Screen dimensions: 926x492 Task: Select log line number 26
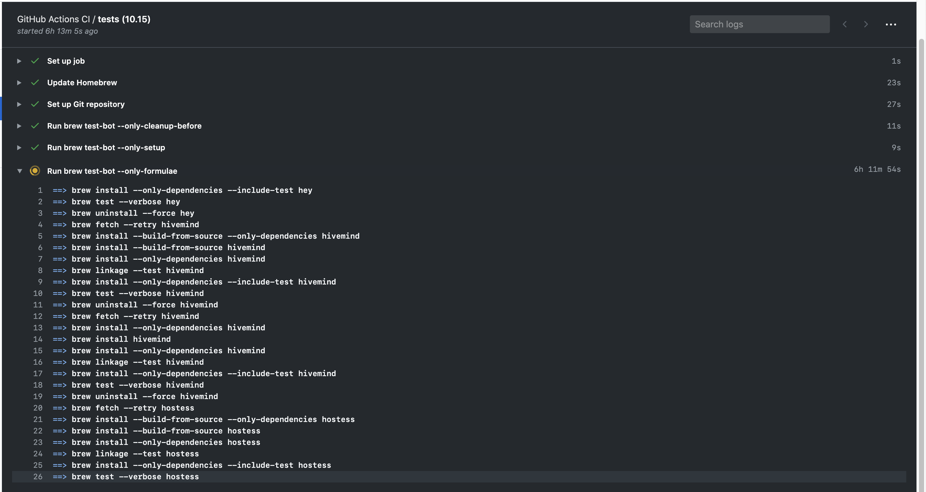coord(38,476)
